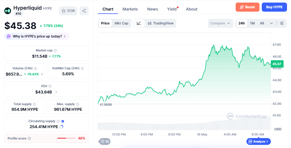The height and width of the screenshot is (148, 291).
Task: Click the 41.9688 opening price label
Action: pos(106,104)
